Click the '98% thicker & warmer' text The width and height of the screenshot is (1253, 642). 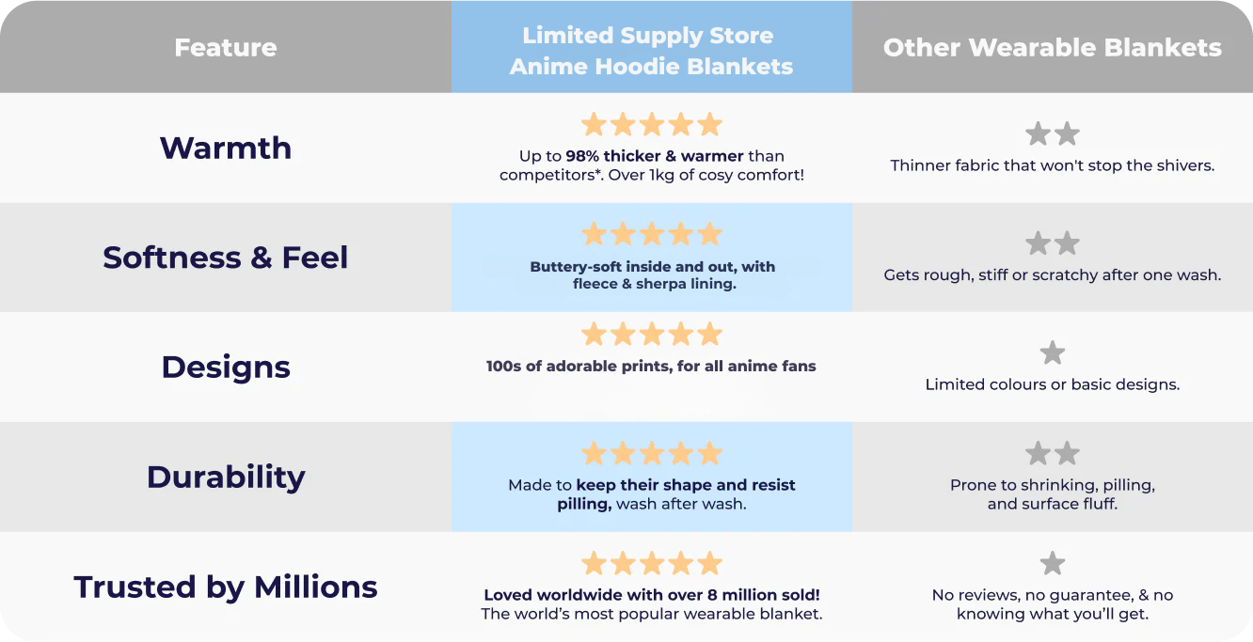pos(655,156)
